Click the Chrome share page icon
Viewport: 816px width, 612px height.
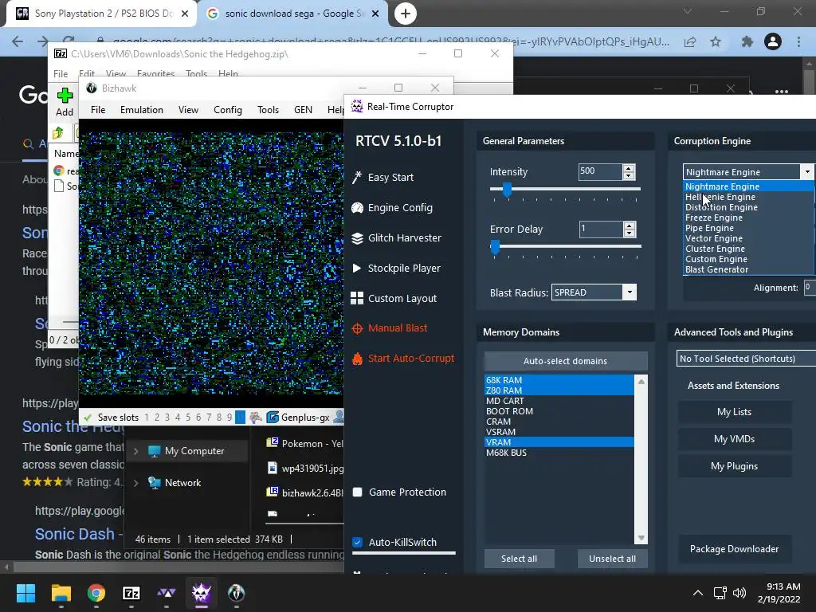[690, 41]
